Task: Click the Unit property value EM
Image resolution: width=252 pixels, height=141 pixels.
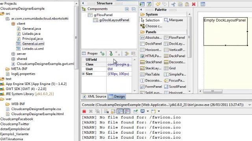Action: point(119,69)
